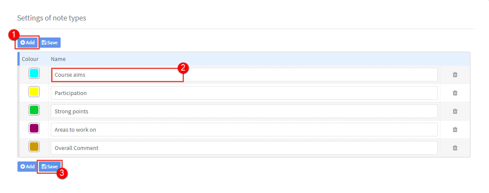Screen dimensions: 489x193
Task: Click the Name column header
Action: [58, 59]
